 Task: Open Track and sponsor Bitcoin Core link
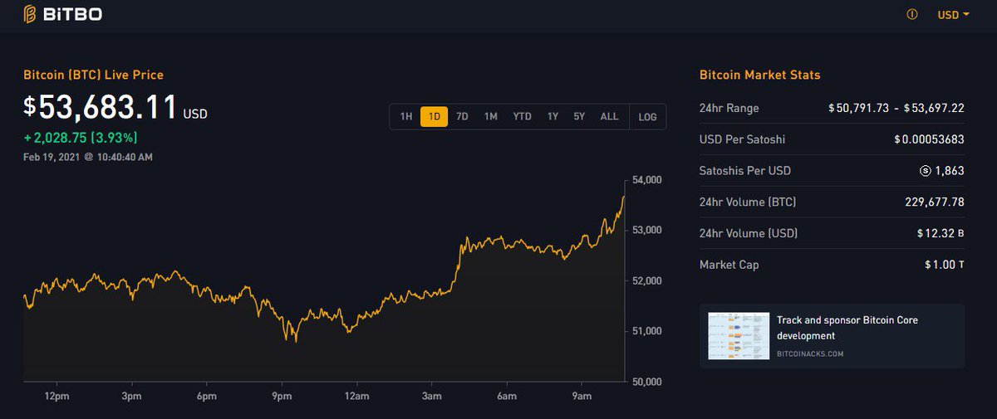(847, 328)
